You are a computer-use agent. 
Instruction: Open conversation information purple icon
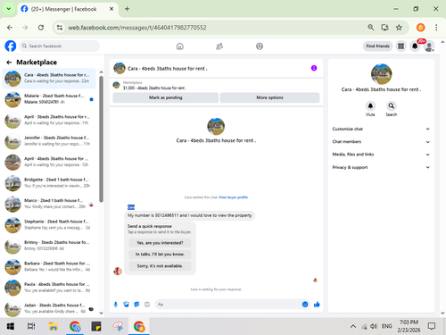314,68
